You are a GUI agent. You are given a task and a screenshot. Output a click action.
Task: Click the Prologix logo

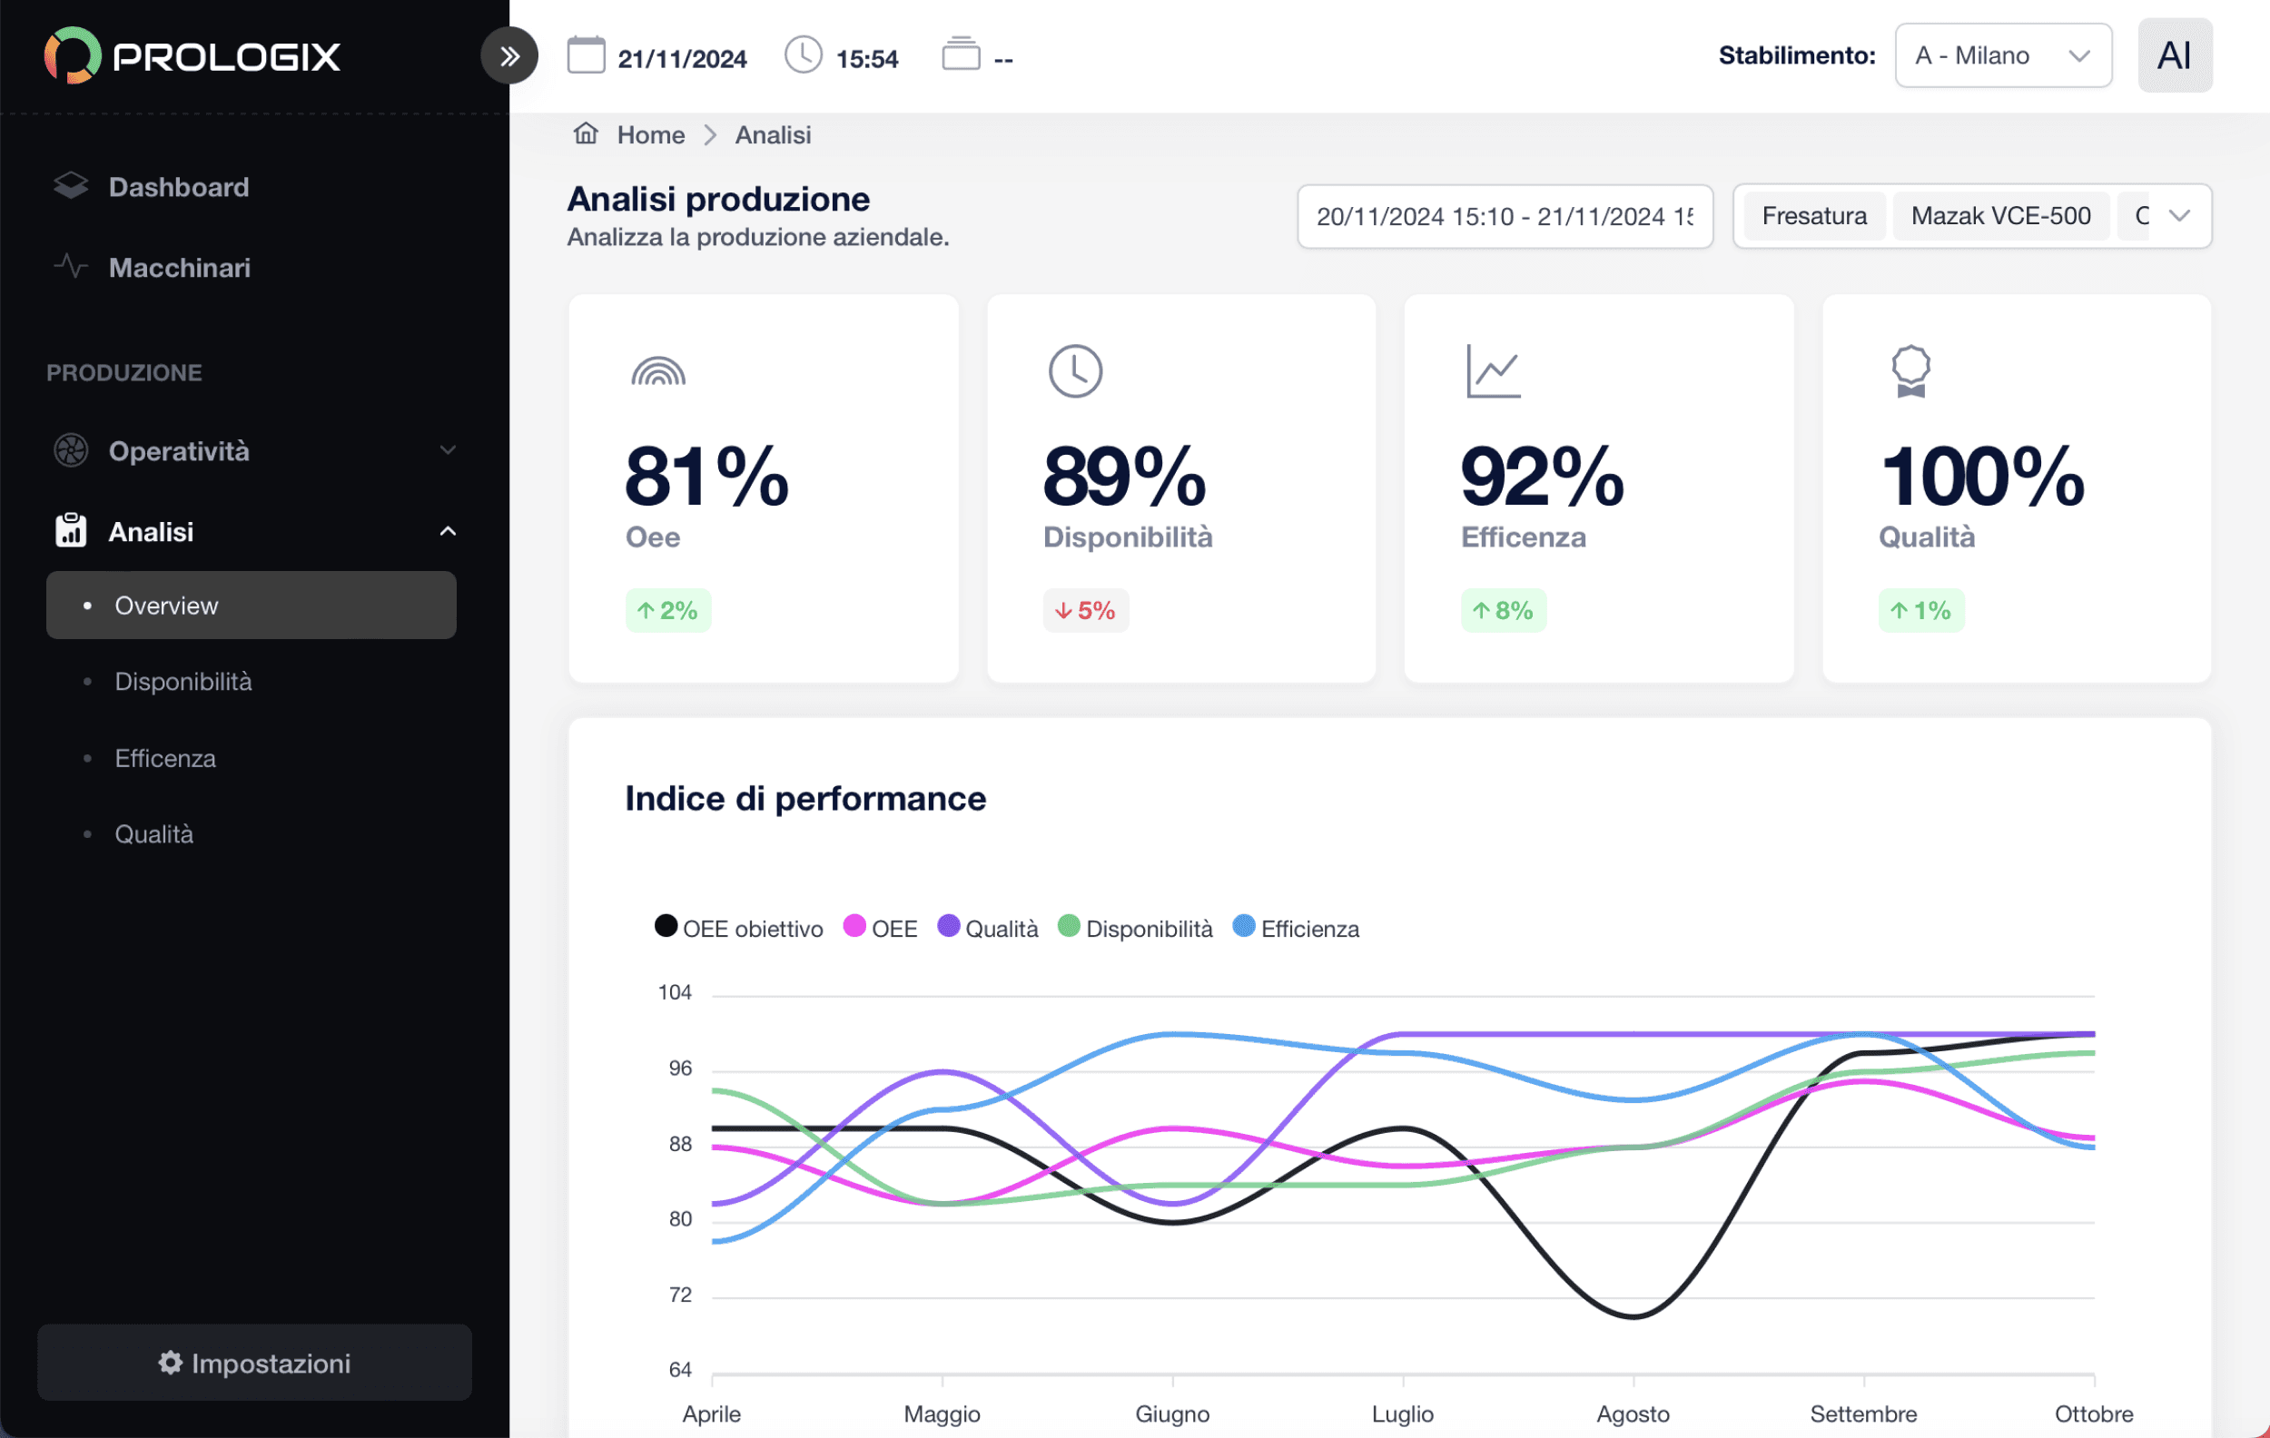192,55
